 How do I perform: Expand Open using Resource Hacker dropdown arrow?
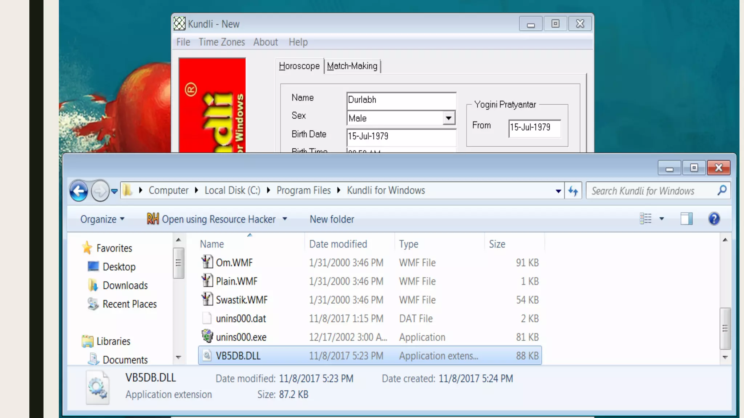click(285, 219)
